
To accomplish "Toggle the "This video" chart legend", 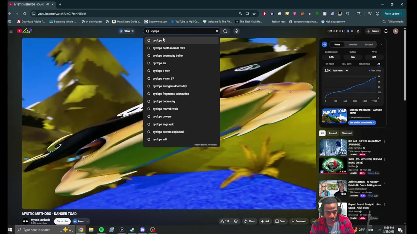I will tap(375, 71).
